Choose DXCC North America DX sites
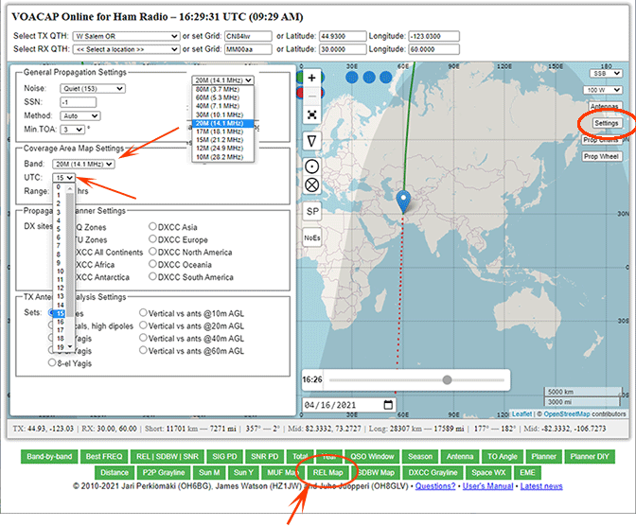This screenshot has width=636, height=527. click(x=152, y=252)
